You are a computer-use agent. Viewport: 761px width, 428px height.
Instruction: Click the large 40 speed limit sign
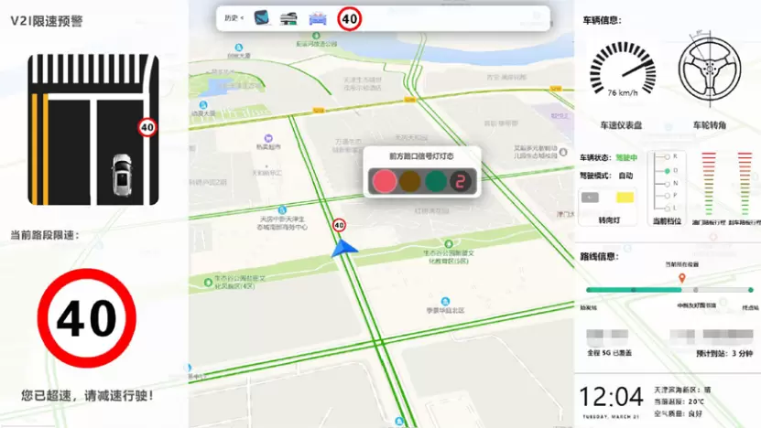coord(86,318)
